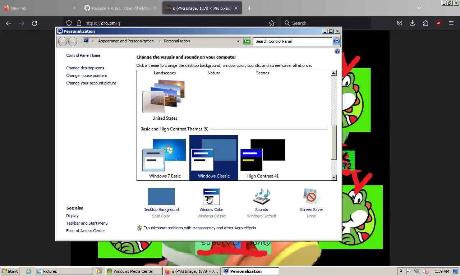Go back in Firefox browser

tap(9, 23)
